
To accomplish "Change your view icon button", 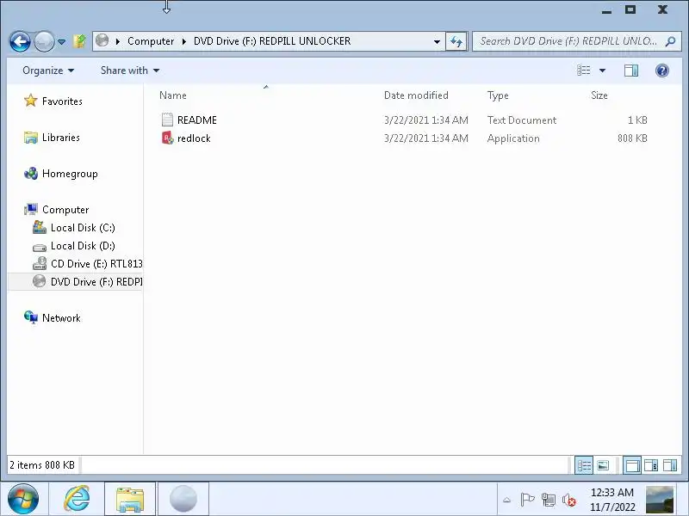I will click(x=584, y=71).
